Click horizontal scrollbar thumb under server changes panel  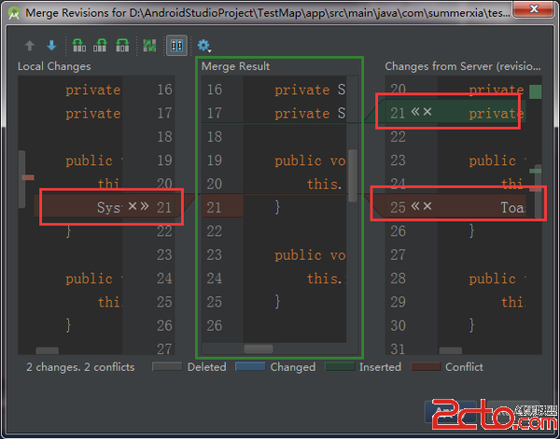pyautogui.click(x=451, y=350)
